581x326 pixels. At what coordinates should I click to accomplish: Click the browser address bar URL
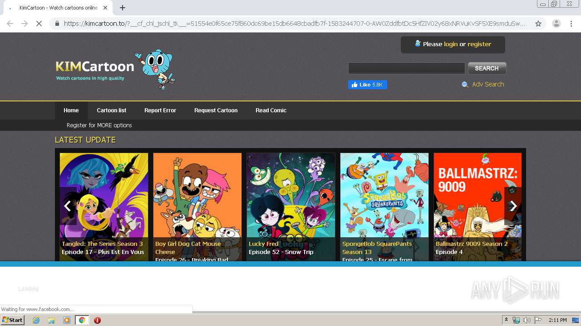(x=295, y=24)
